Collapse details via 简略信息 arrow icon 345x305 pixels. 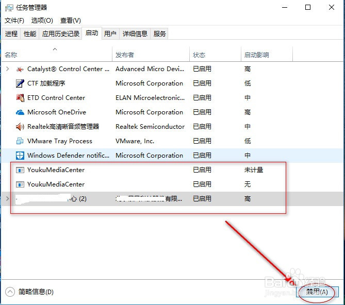coord(10,292)
